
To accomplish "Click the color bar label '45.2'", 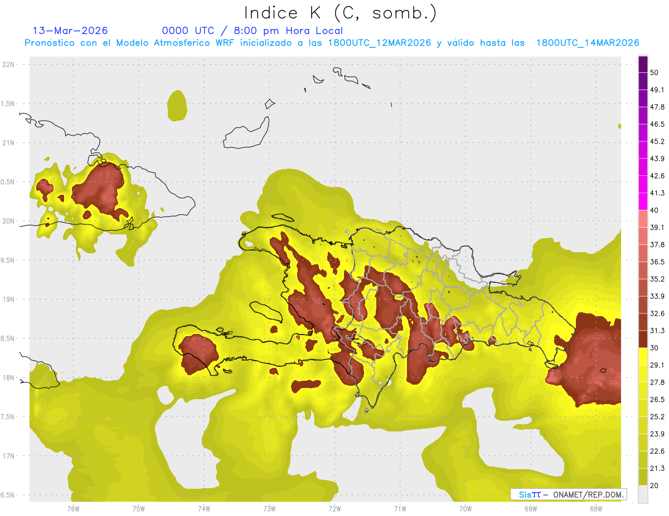I will coord(657,141).
